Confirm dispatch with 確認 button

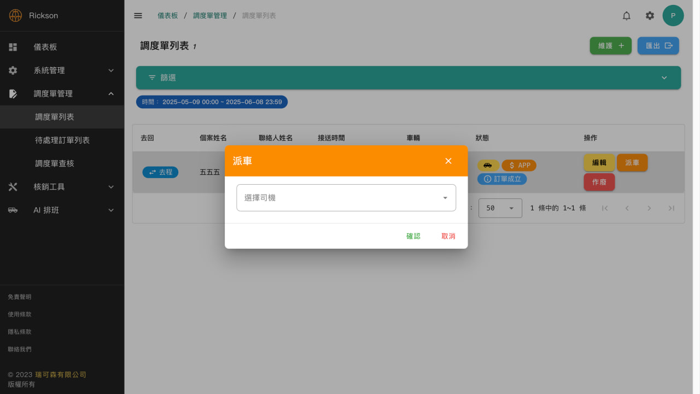point(413,236)
